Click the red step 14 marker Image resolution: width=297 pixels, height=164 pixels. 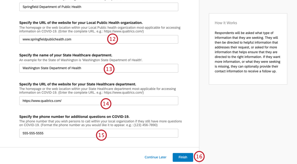[x=106, y=104]
